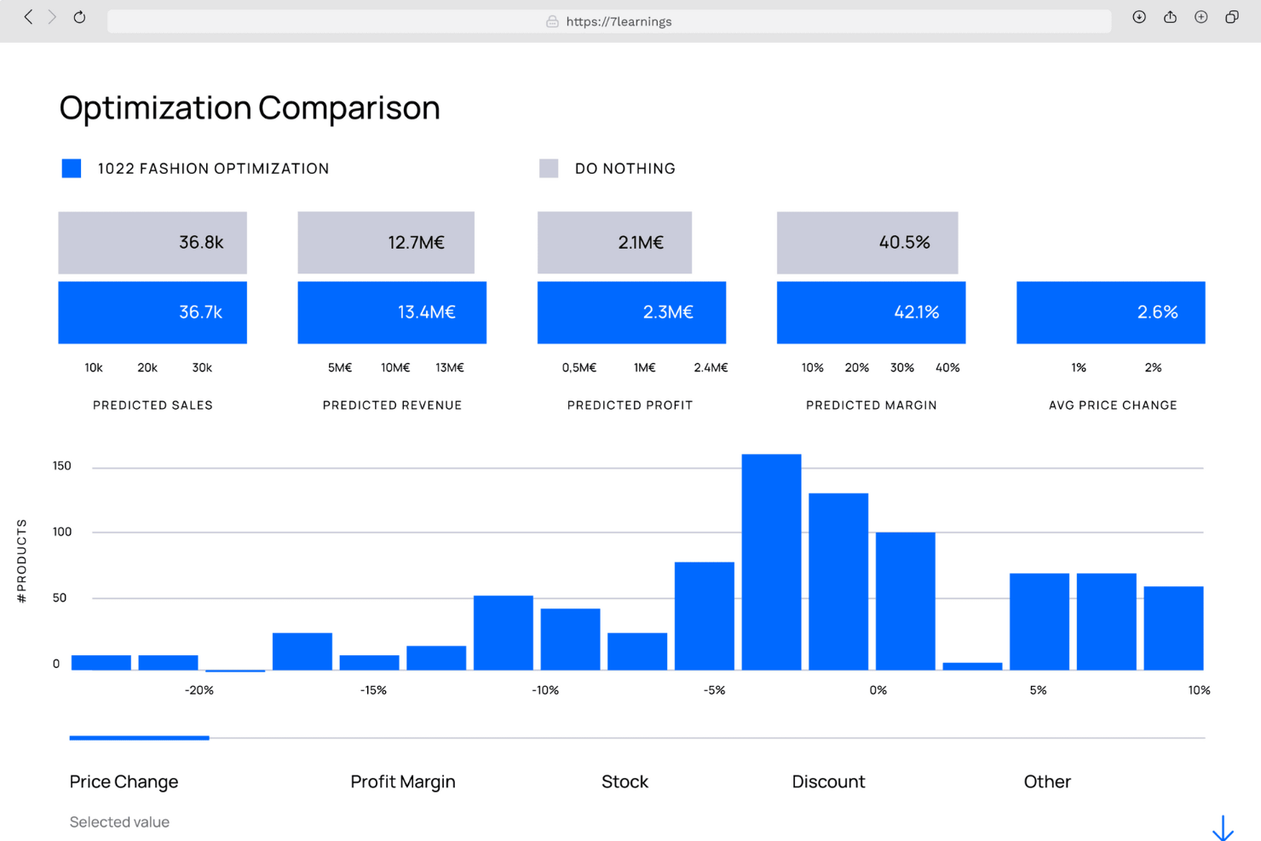Open the Other metrics section
The image size is (1261, 841).
1047,781
